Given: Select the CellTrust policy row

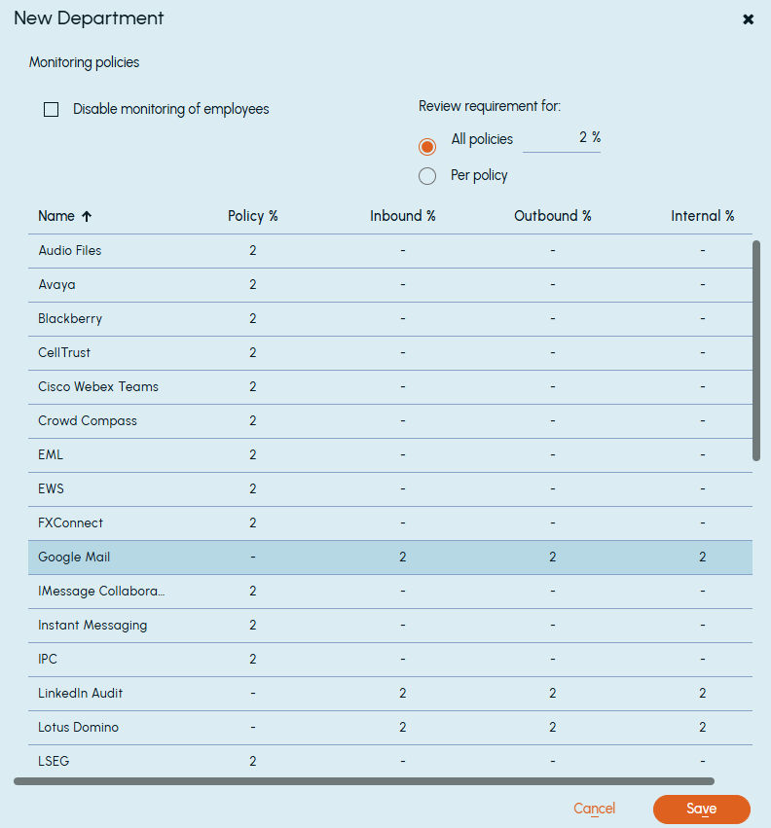Looking at the screenshot, I should pyautogui.click(x=390, y=353).
